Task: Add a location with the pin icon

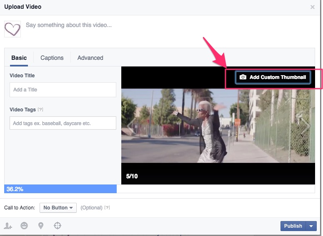Action: (41, 226)
